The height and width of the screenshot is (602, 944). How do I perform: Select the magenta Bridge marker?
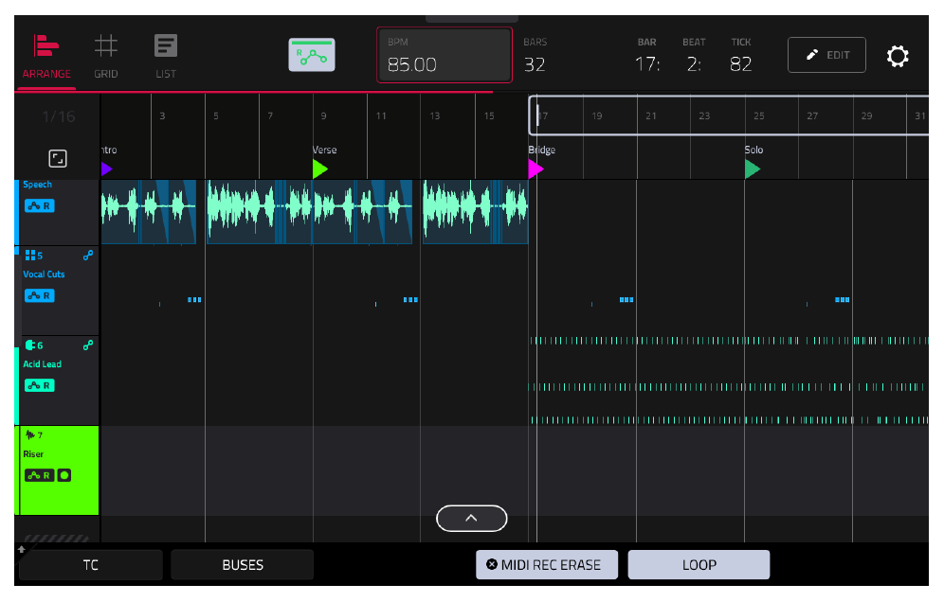(x=536, y=169)
